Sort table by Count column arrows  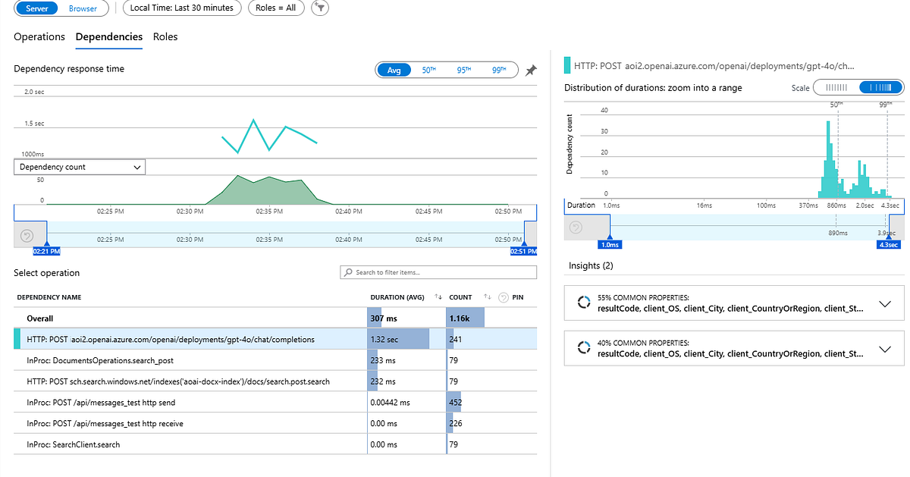487,297
